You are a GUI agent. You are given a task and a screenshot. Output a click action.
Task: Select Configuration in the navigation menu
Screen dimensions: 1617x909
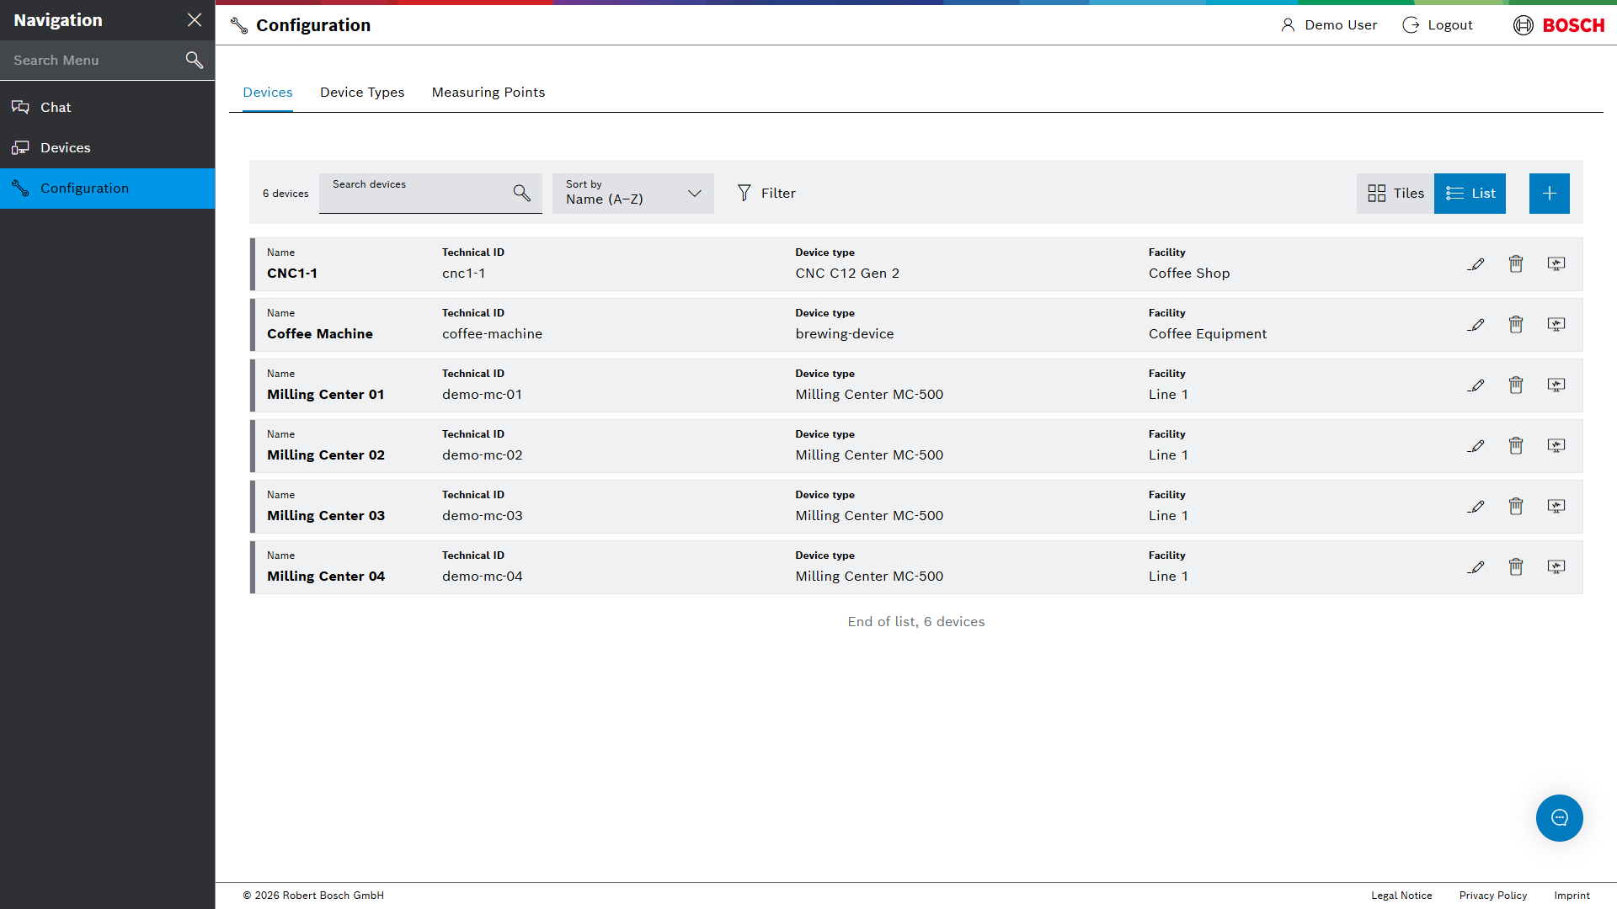pyautogui.click(x=108, y=189)
